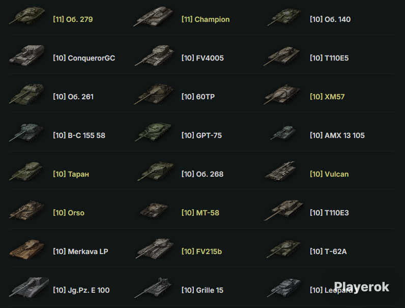Click the [10] Об. 140 label
405x308 pixels.
(330, 19)
